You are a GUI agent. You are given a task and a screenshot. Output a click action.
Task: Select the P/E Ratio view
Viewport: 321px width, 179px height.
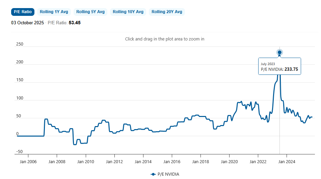click(x=23, y=12)
